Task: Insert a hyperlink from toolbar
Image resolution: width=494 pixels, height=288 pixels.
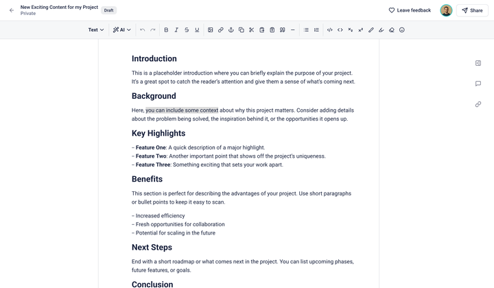Action: [x=220, y=30]
